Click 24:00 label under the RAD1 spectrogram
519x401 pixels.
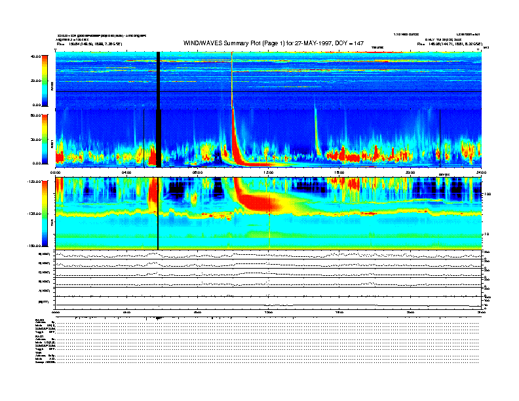point(481,172)
